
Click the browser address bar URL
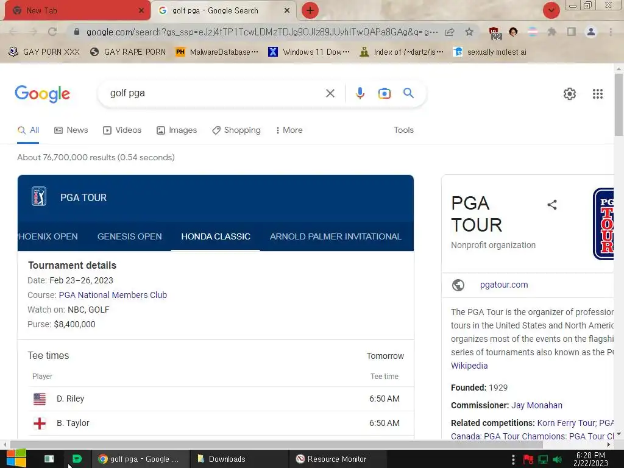point(262,32)
